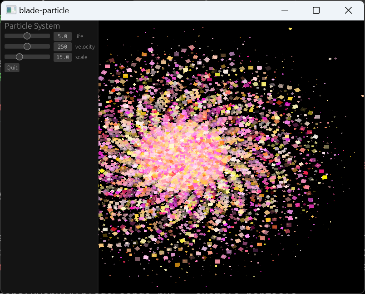Click the right end of the scale slider
This screenshot has height=294, width=365.
point(48,56)
